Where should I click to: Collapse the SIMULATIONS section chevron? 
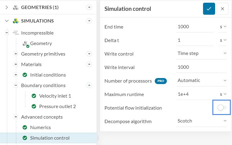tap(7, 21)
